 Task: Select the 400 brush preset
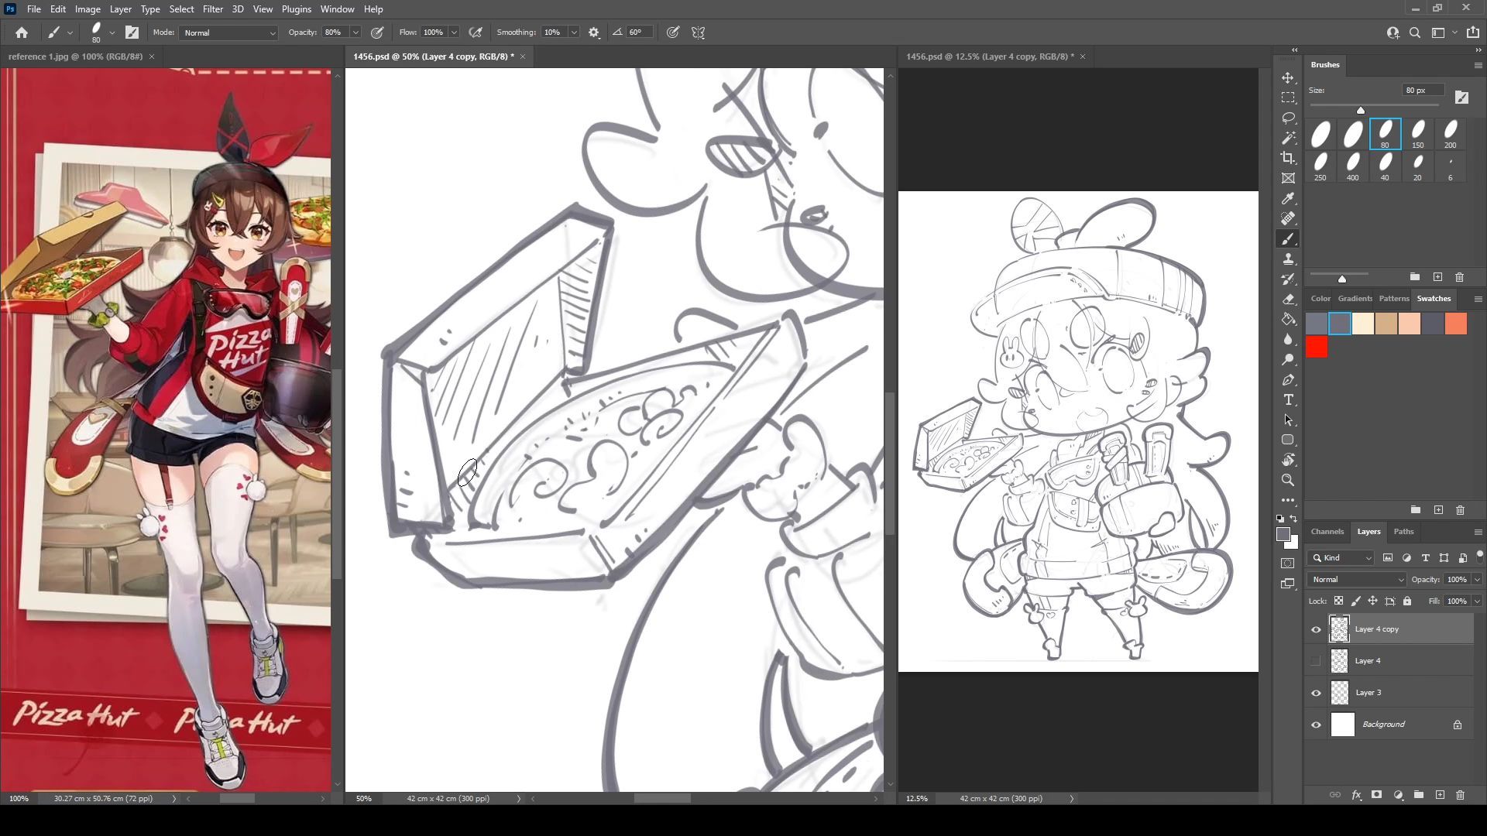1352,166
